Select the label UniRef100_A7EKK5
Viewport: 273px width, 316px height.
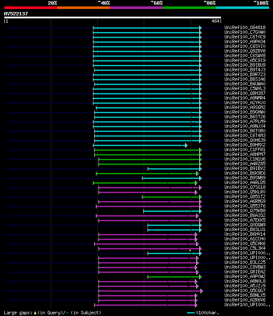245,220
